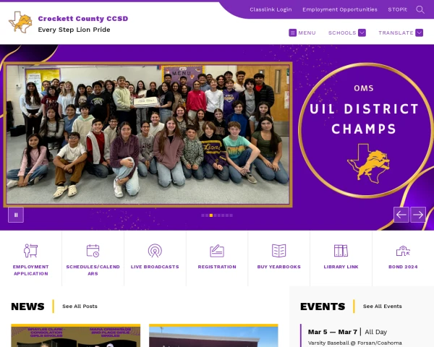
Task: Advance to the next slide with right arrow
Action: click(x=418, y=215)
